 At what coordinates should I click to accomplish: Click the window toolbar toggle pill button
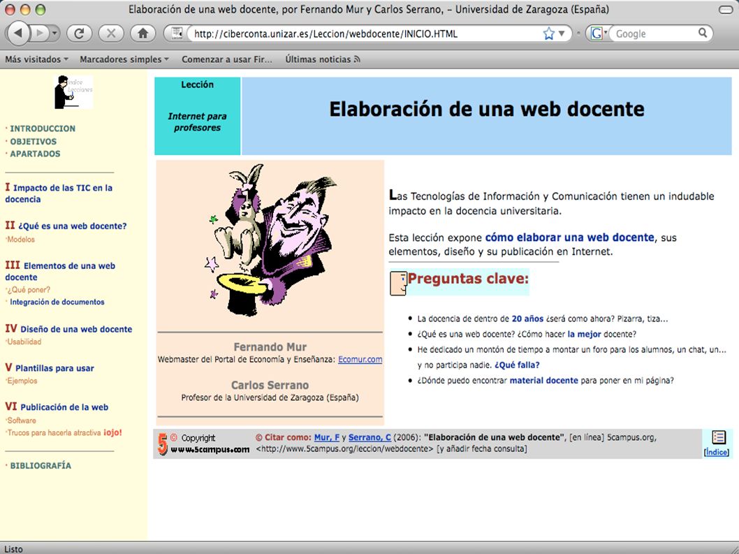click(726, 9)
